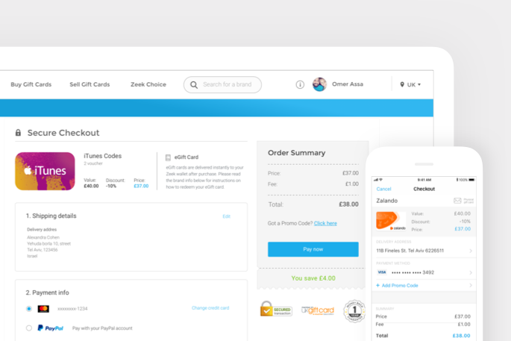
Task: Click the 'Order Summary' heading
Action: tap(297, 152)
